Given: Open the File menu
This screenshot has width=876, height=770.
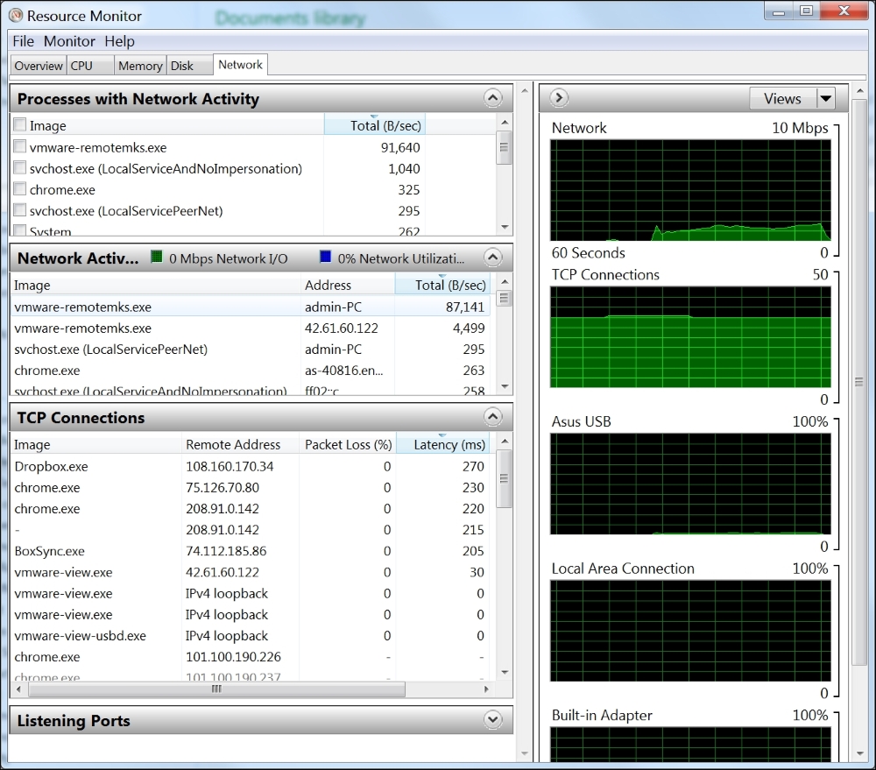Looking at the screenshot, I should coord(24,41).
